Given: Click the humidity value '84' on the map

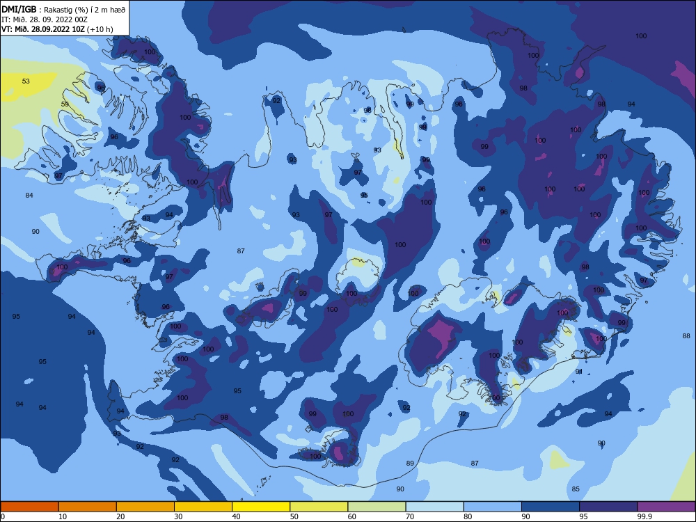Looking at the screenshot, I should [29, 196].
